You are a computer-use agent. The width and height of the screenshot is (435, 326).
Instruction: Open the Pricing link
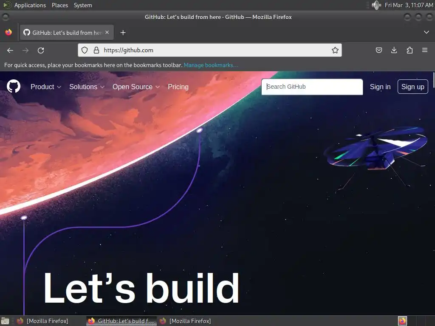pos(178,87)
